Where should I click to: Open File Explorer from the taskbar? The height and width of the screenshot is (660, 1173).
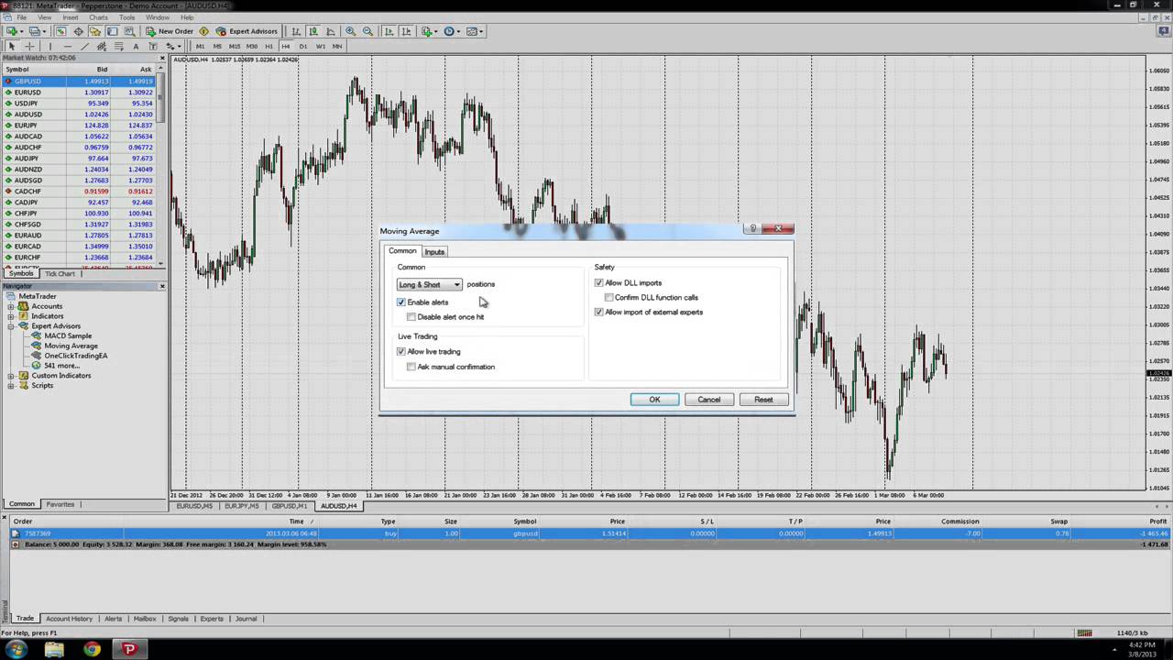pyautogui.click(x=54, y=649)
